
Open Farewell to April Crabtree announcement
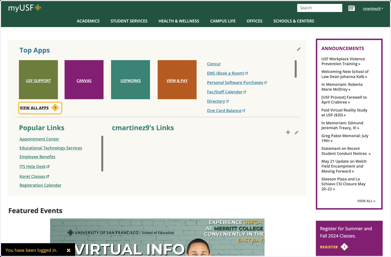coord(344,100)
